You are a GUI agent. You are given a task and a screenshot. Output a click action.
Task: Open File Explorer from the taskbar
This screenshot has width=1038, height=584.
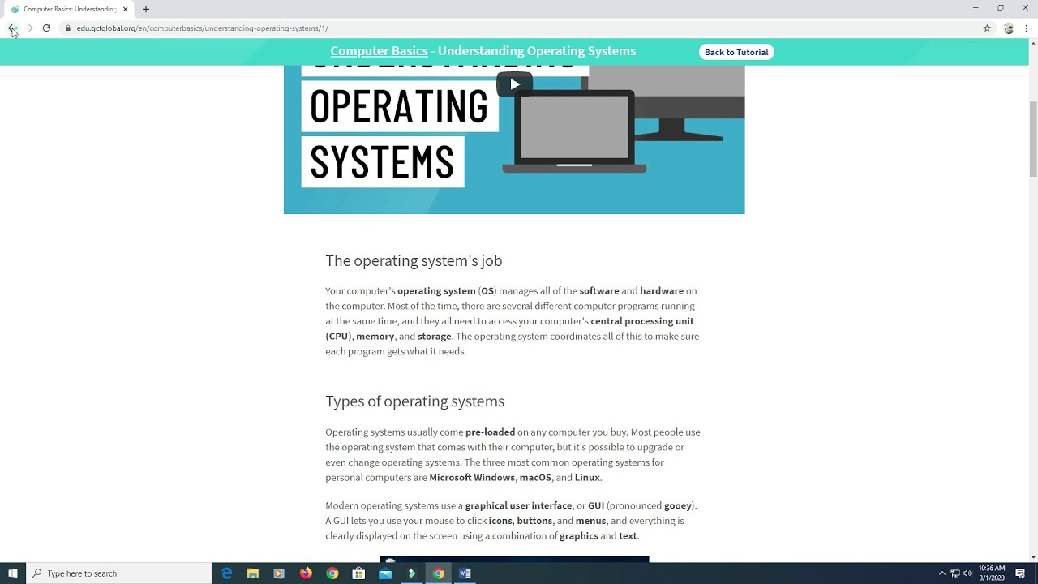[x=253, y=573]
